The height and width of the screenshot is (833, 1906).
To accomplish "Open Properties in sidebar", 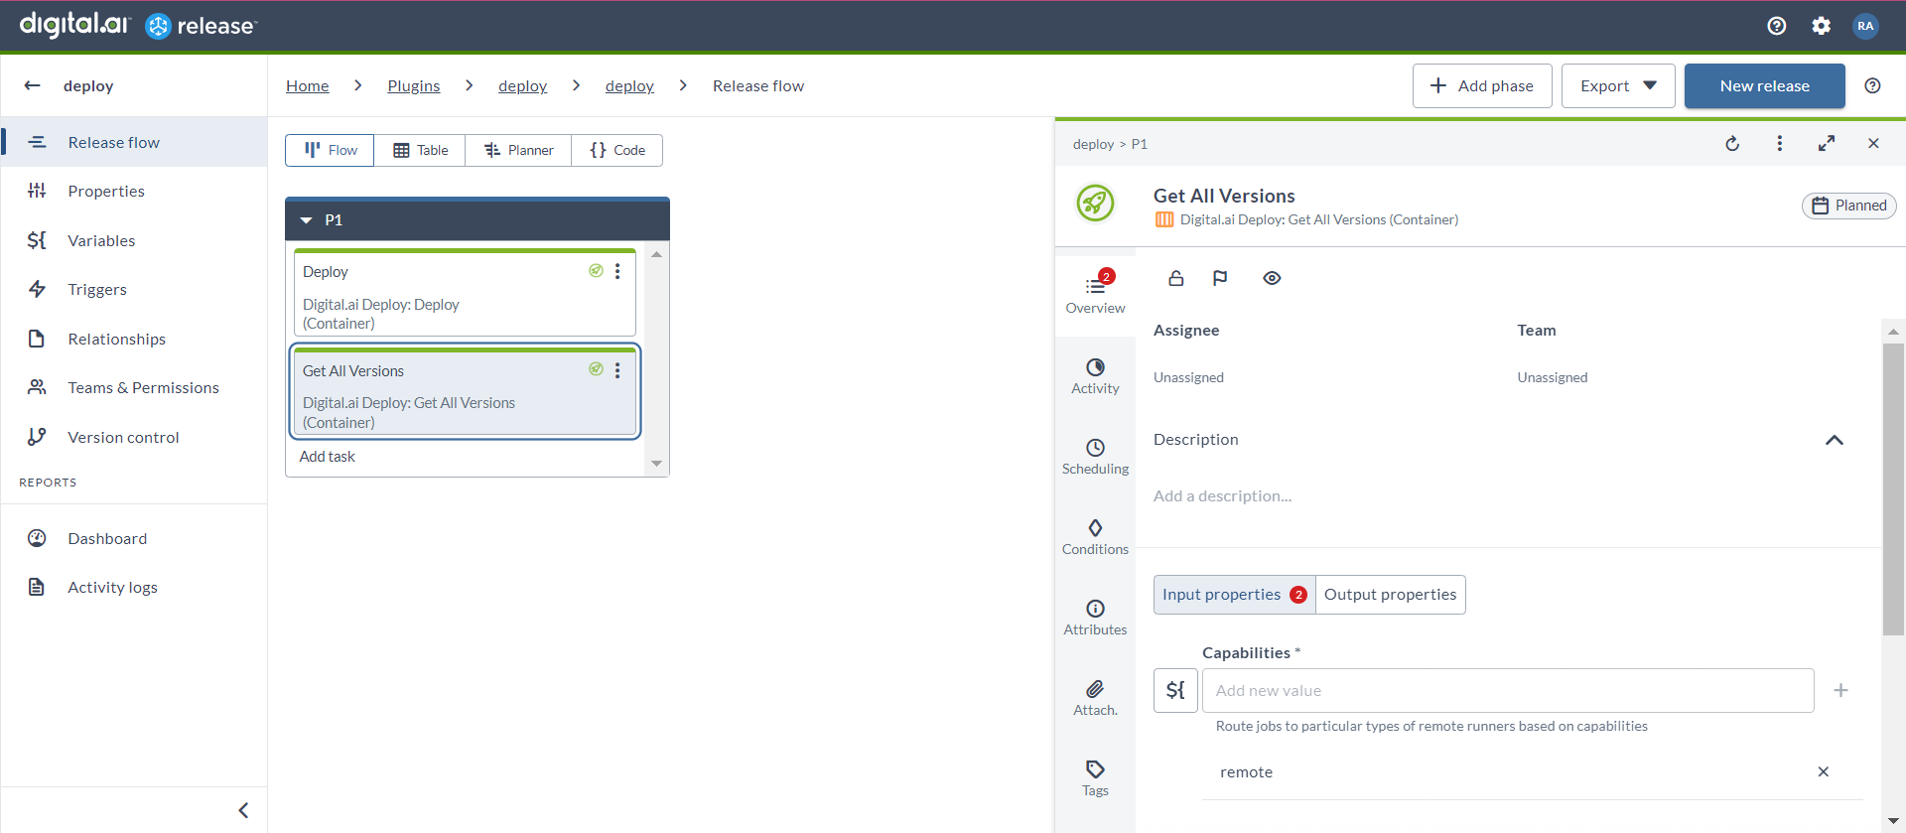I will [134, 191].
